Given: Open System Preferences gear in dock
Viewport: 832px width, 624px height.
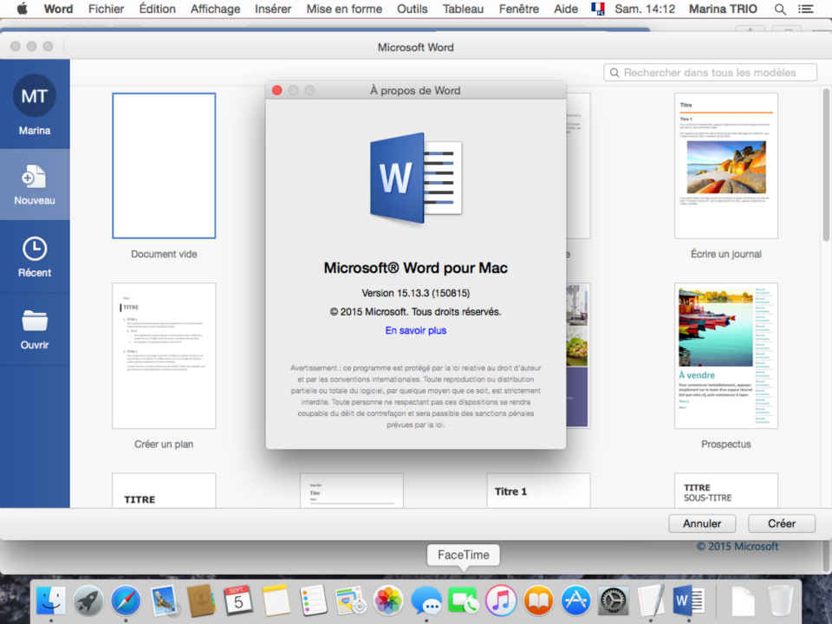Looking at the screenshot, I should [x=614, y=601].
